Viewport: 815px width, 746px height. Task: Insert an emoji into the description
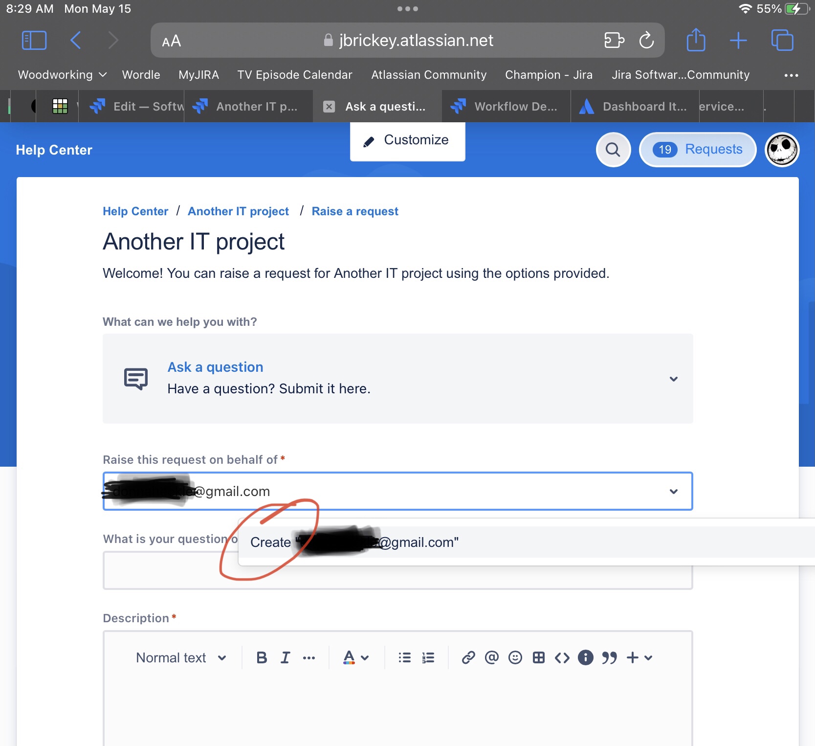tap(515, 657)
